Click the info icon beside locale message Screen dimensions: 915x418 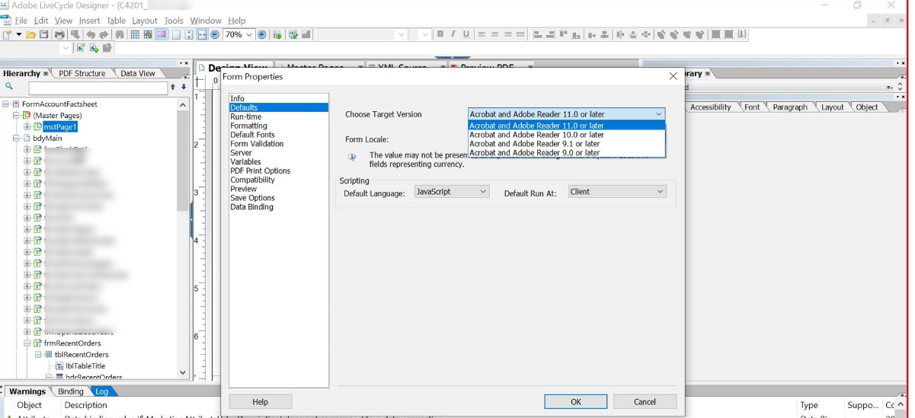coord(352,157)
